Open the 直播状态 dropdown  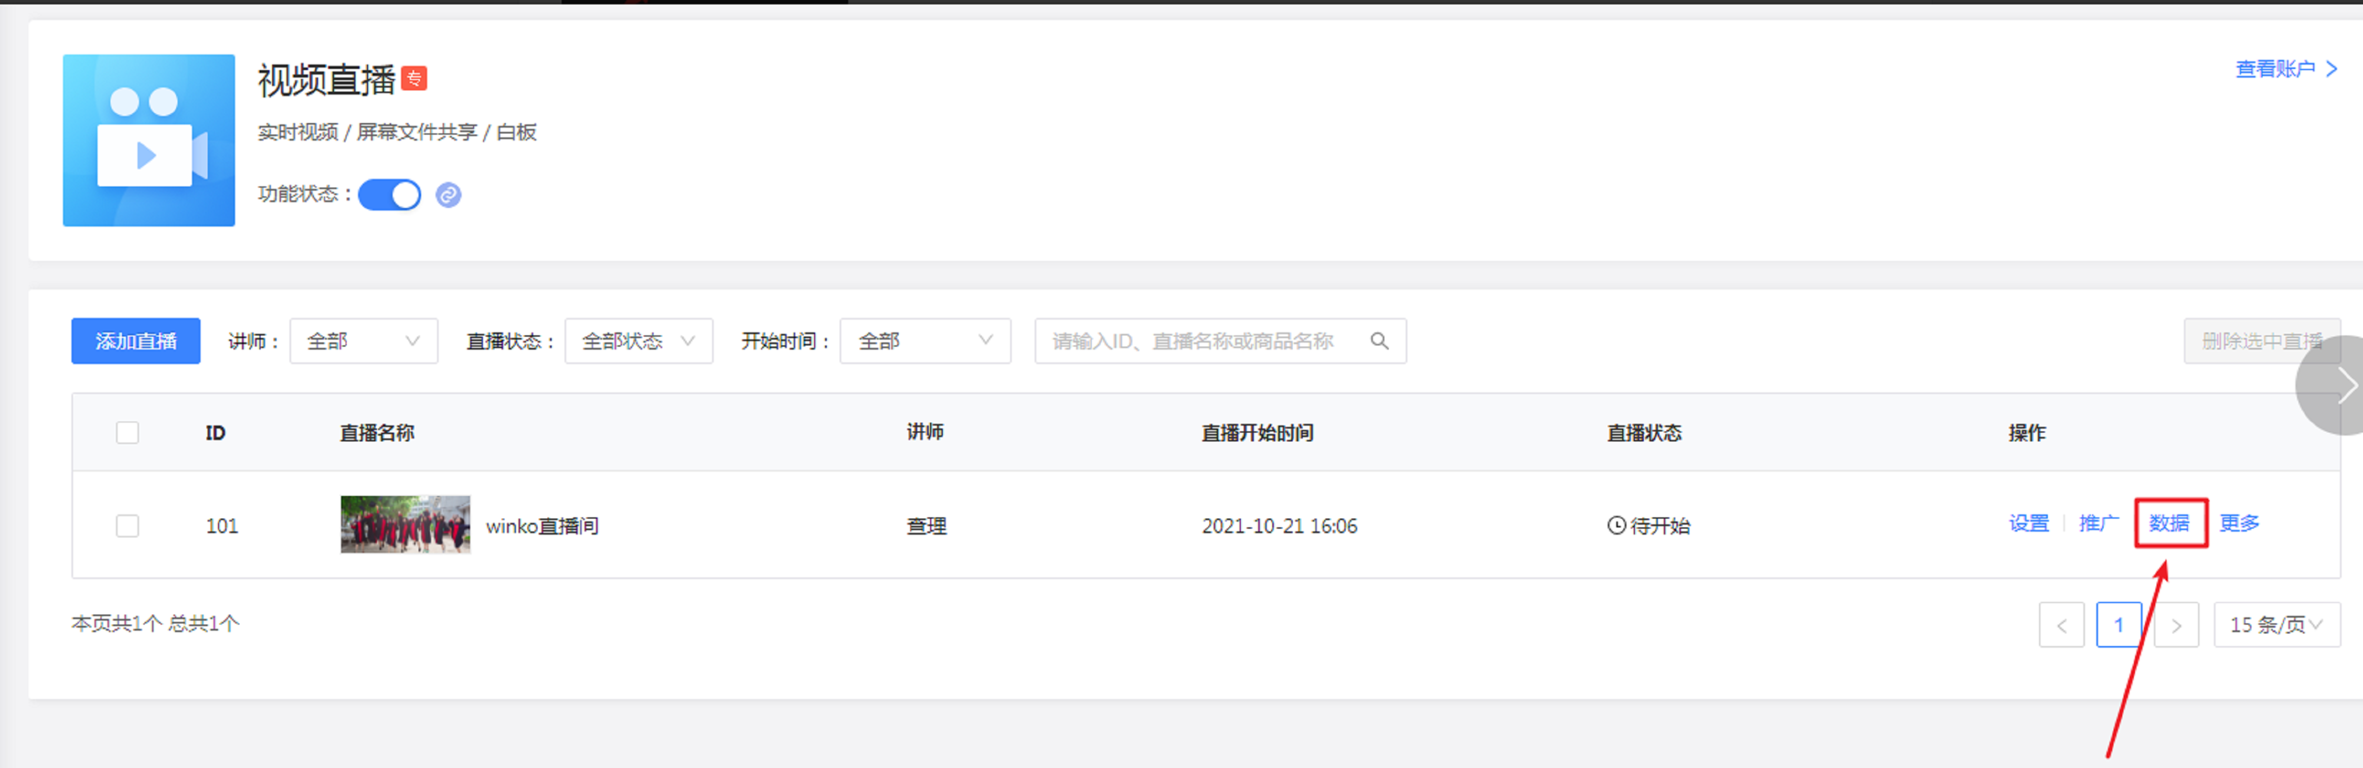(x=639, y=341)
